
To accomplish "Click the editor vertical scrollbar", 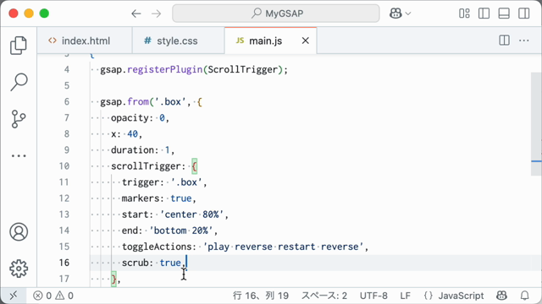I will click(536, 124).
